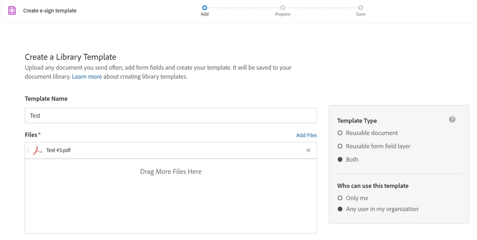The height and width of the screenshot is (240, 477).
Task: Remove Test #3.pdf with the X icon
Action: 309,150
